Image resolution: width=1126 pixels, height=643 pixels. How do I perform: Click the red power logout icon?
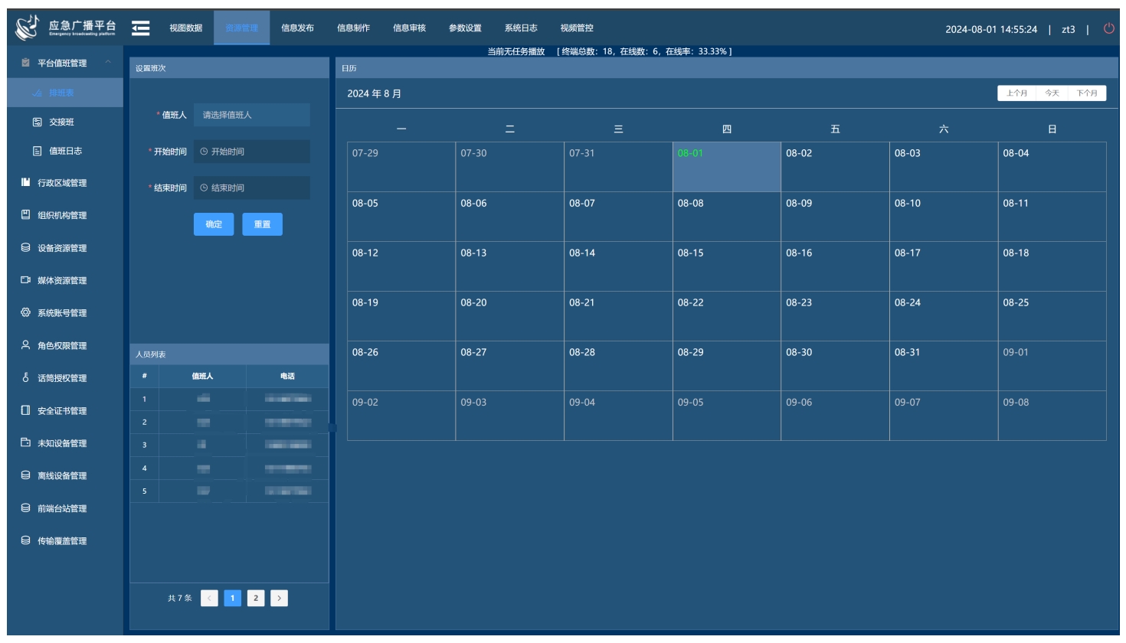coord(1108,29)
